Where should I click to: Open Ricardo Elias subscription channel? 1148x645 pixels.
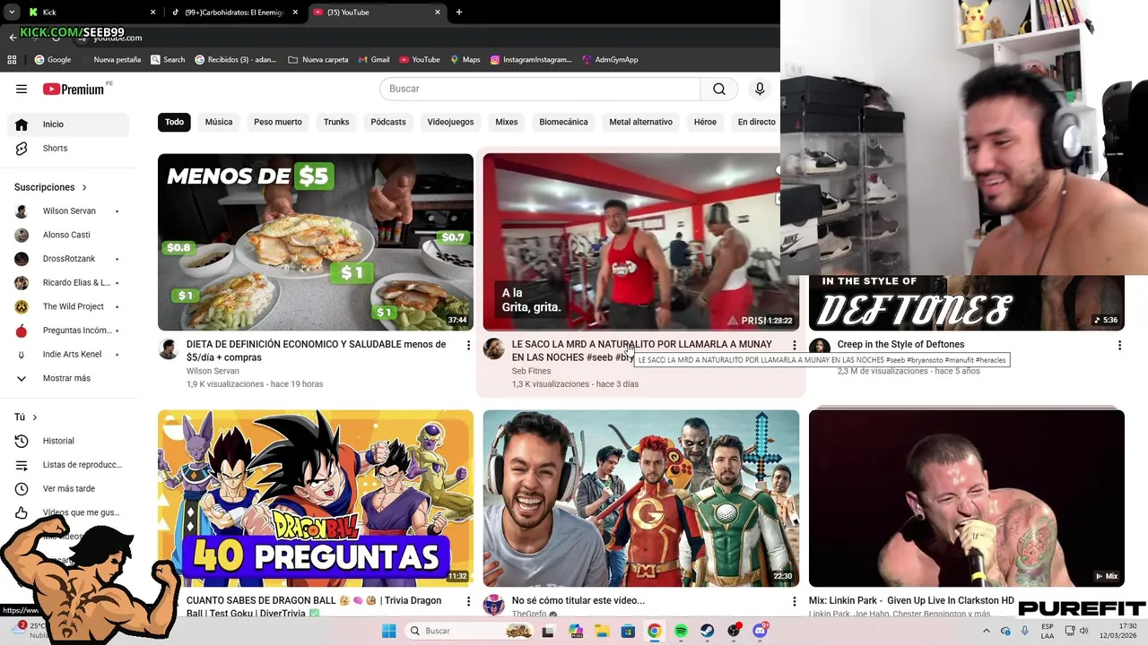pyautogui.click(x=68, y=283)
